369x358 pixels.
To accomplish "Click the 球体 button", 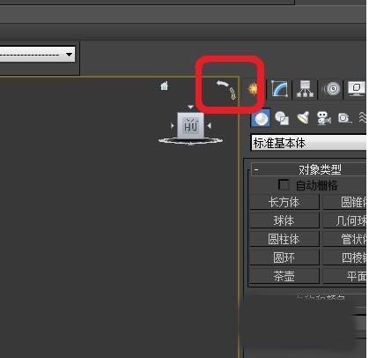I will (284, 220).
